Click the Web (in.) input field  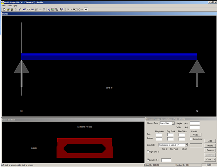(x=194, y=127)
